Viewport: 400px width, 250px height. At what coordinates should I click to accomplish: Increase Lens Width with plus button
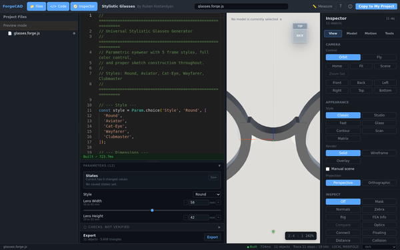coord(219,203)
